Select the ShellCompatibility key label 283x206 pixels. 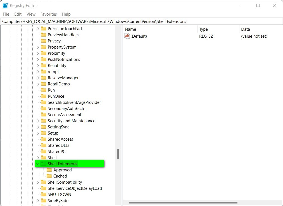[x=65, y=182]
